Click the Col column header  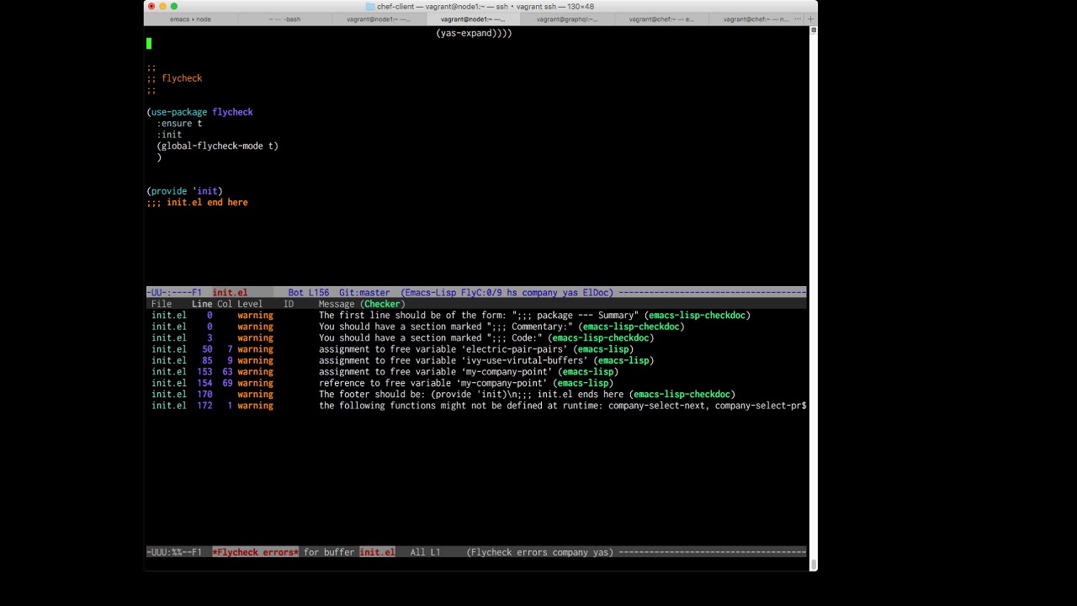pyautogui.click(x=225, y=304)
